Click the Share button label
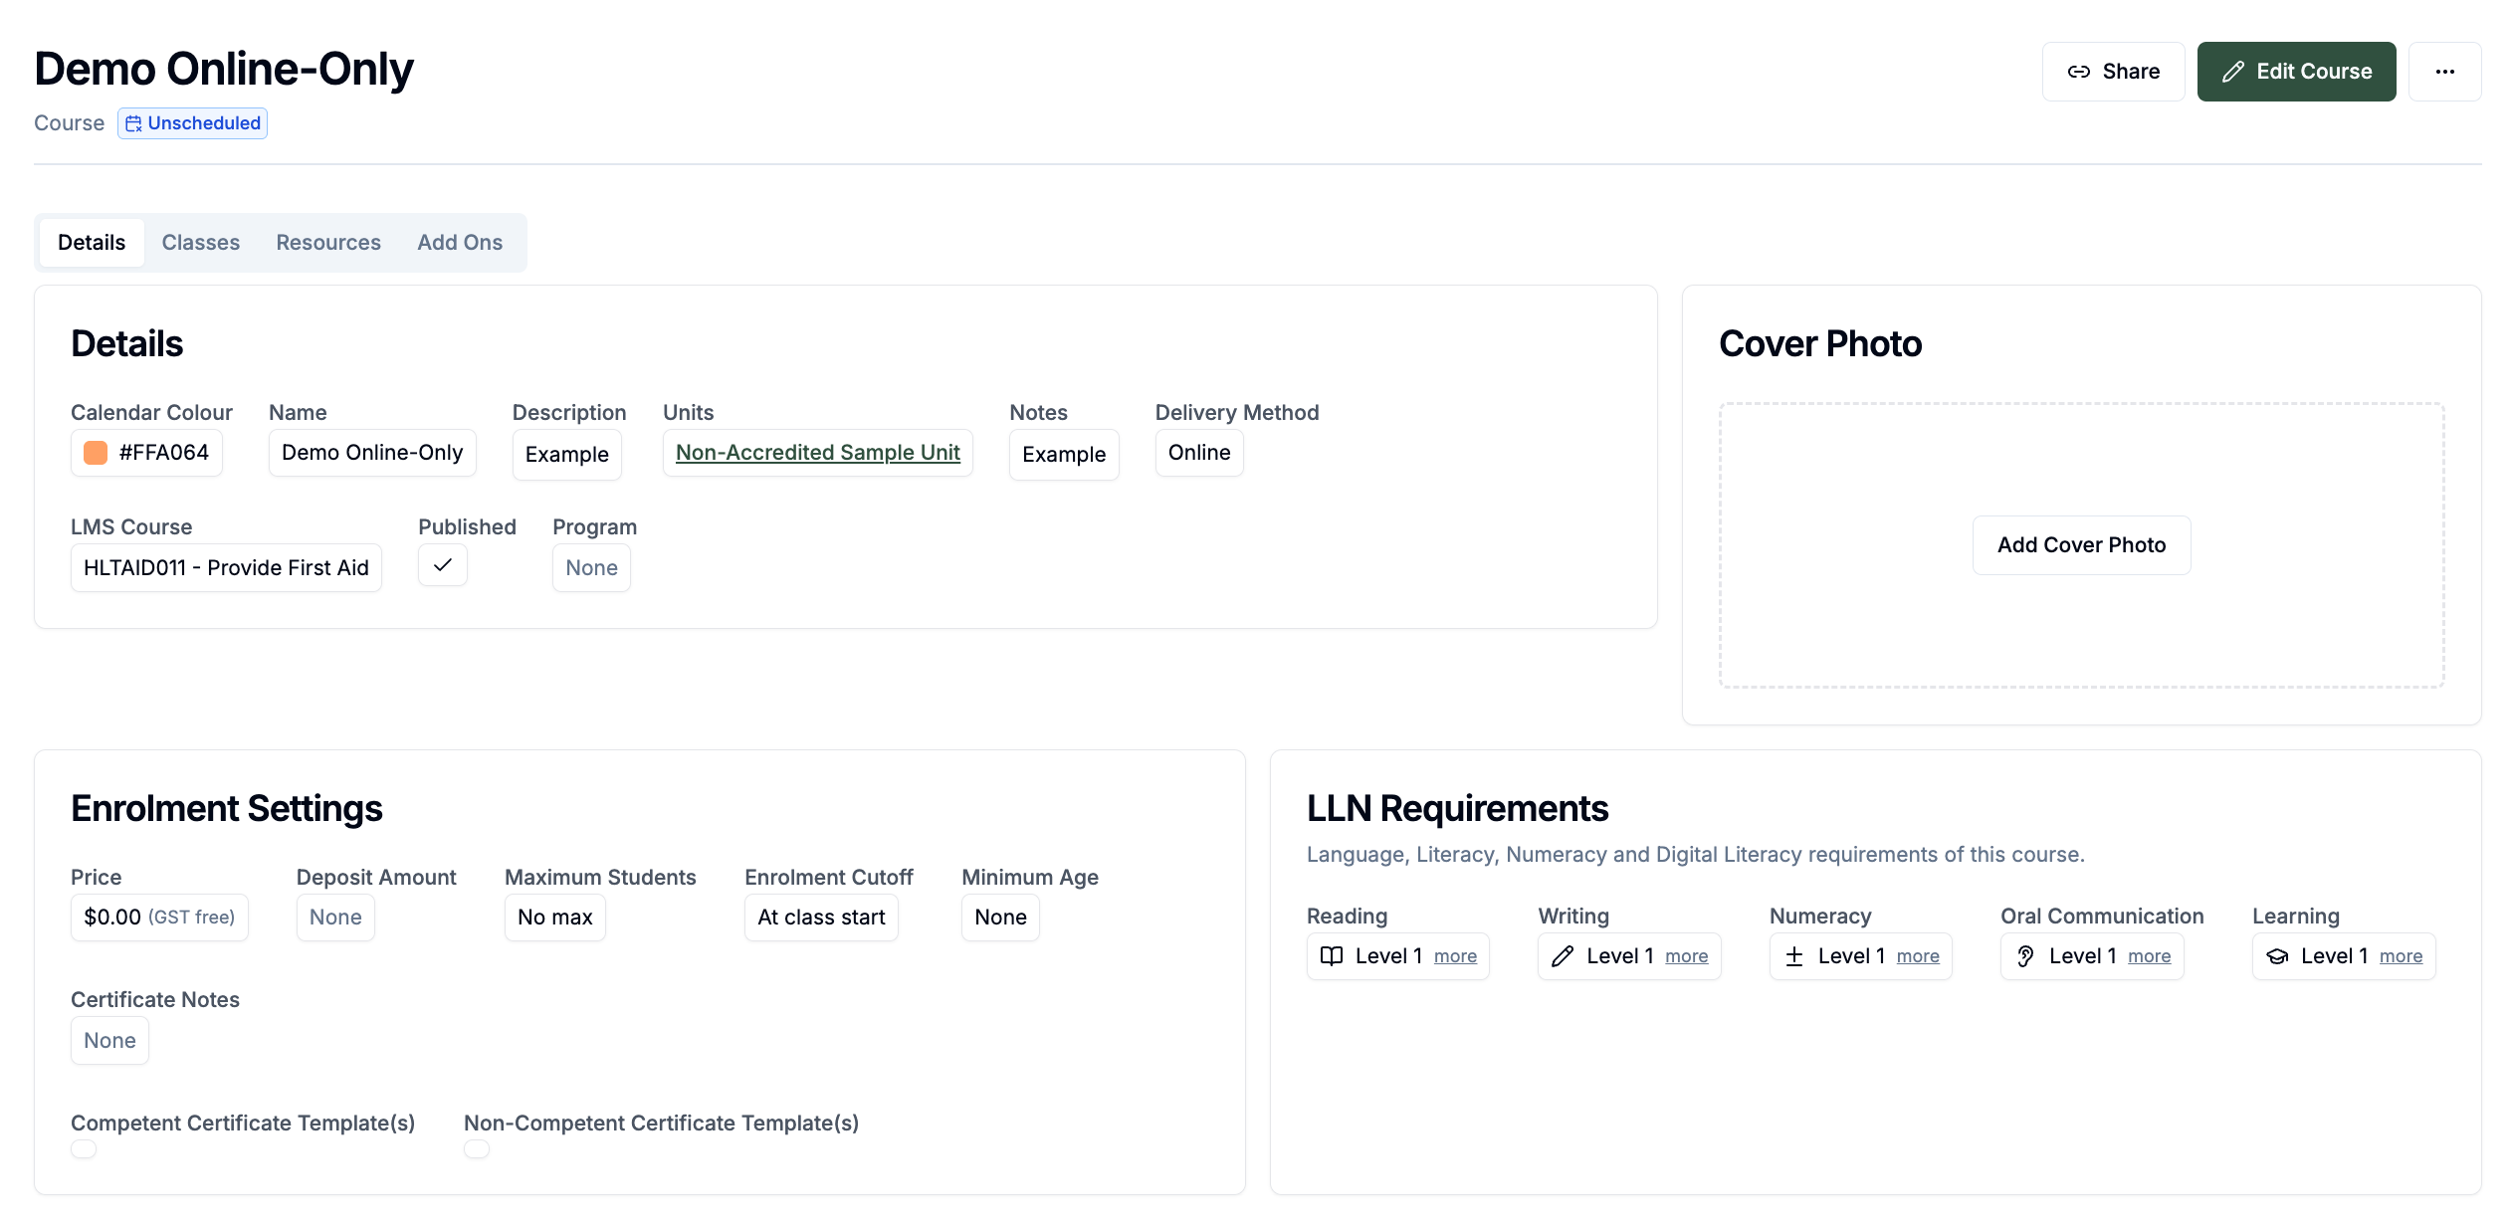Image resolution: width=2512 pixels, height=1228 pixels. tap(2131, 72)
